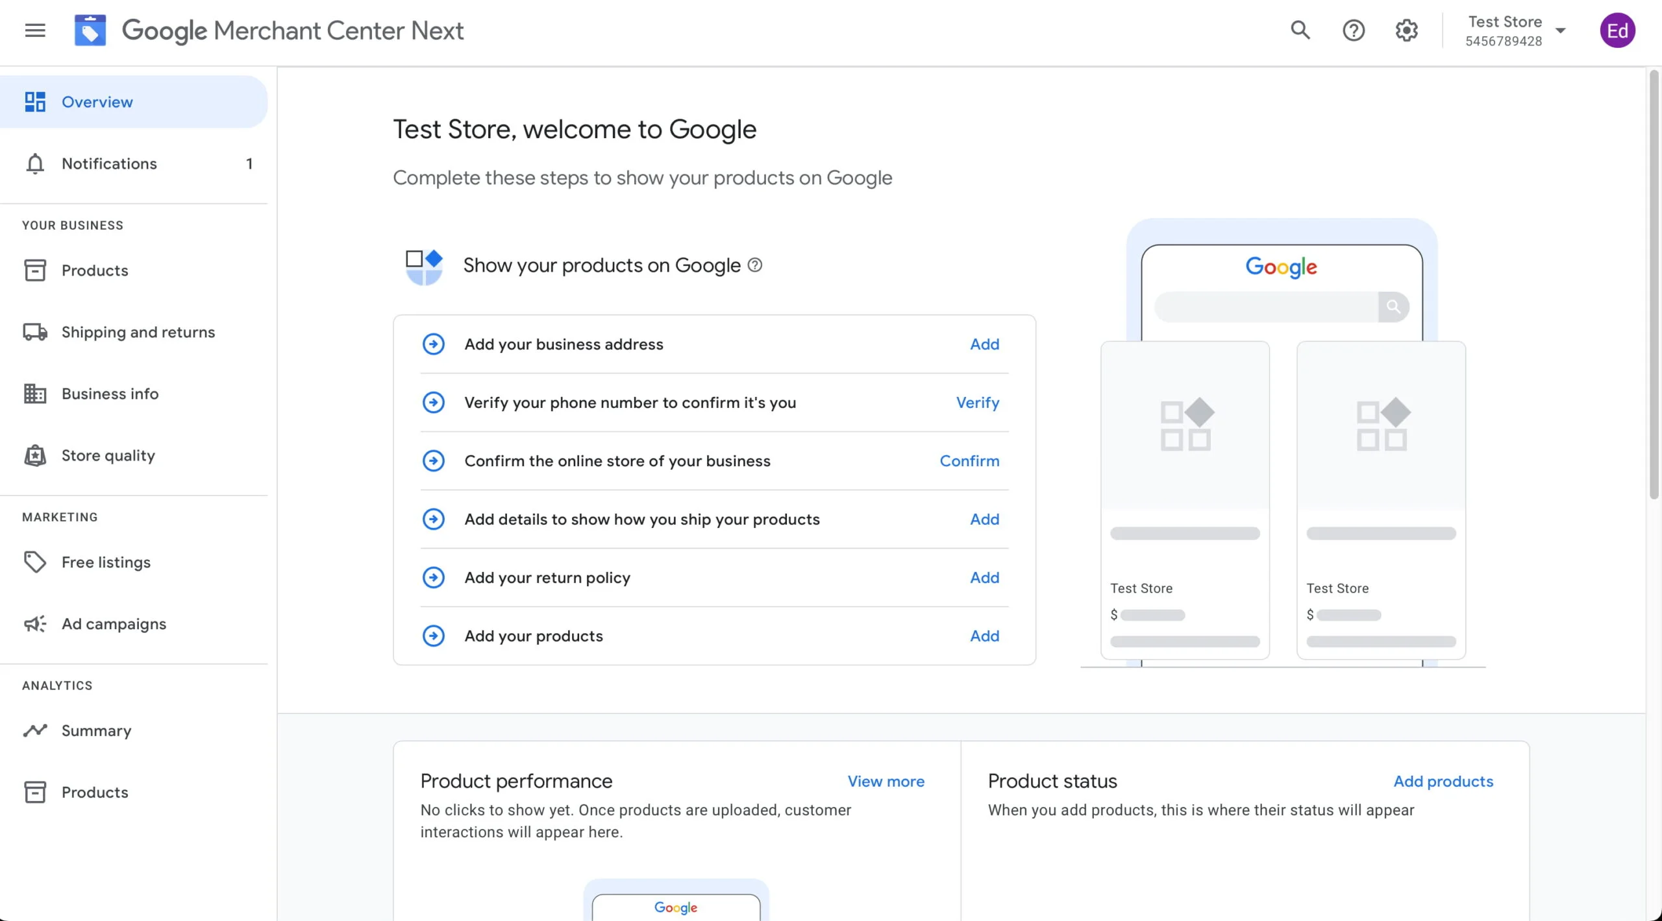Click the vertical page scrollbar
The width and height of the screenshot is (1662, 921).
(1654, 285)
